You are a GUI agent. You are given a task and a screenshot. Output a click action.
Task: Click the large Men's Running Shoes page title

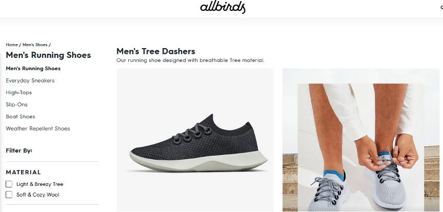tap(48, 55)
